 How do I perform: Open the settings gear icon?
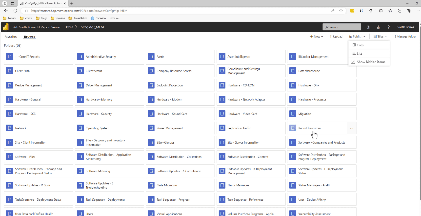(x=368, y=27)
